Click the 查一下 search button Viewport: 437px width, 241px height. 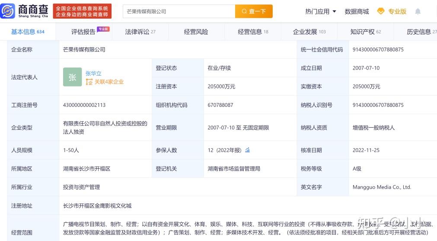pos(254,11)
